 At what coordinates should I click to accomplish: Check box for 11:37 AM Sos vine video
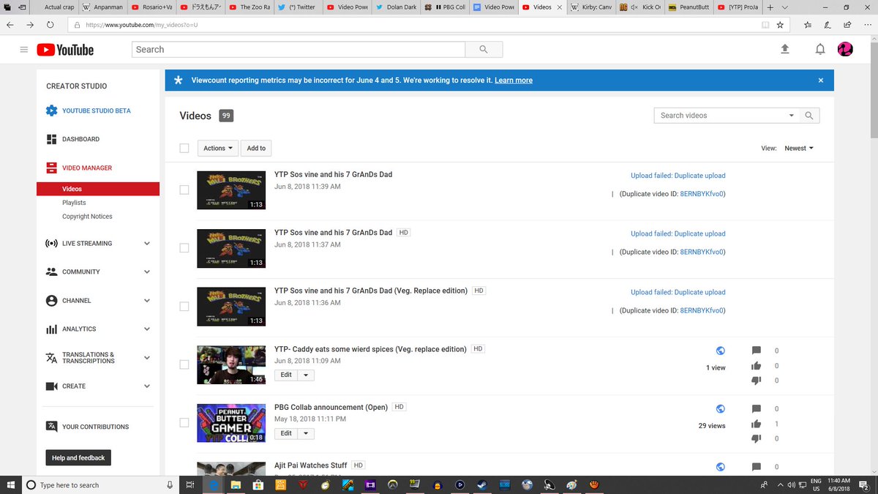click(x=184, y=248)
